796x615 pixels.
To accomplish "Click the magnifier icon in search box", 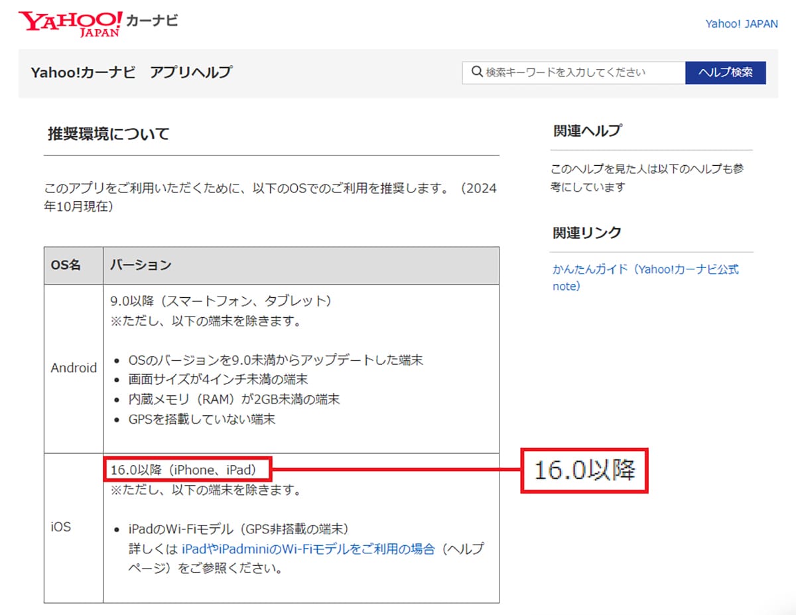I will 476,72.
